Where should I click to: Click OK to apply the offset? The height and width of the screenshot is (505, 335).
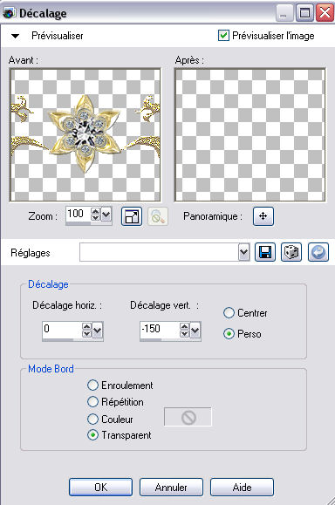[x=100, y=487]
